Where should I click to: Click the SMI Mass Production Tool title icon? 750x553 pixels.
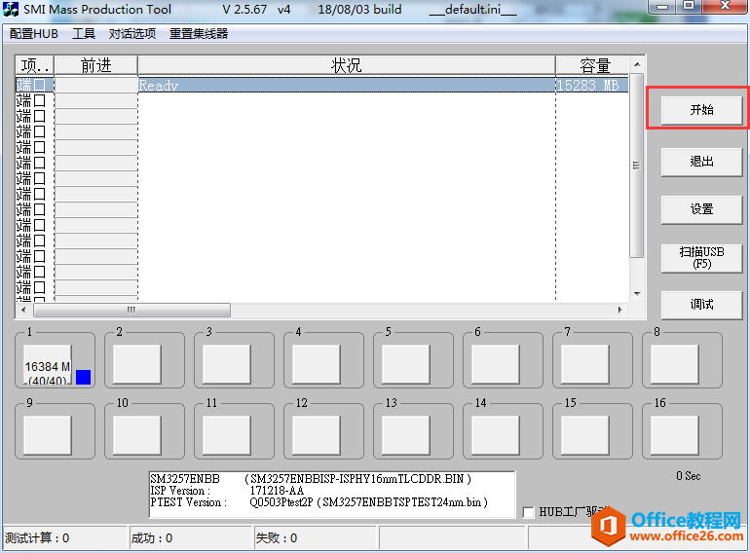tap(11, 9)
